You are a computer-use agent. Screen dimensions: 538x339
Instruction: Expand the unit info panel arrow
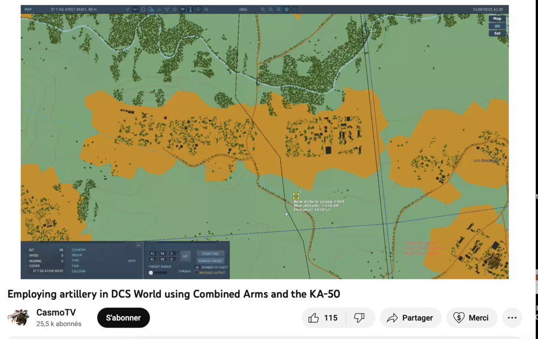[x=139, y=245]
